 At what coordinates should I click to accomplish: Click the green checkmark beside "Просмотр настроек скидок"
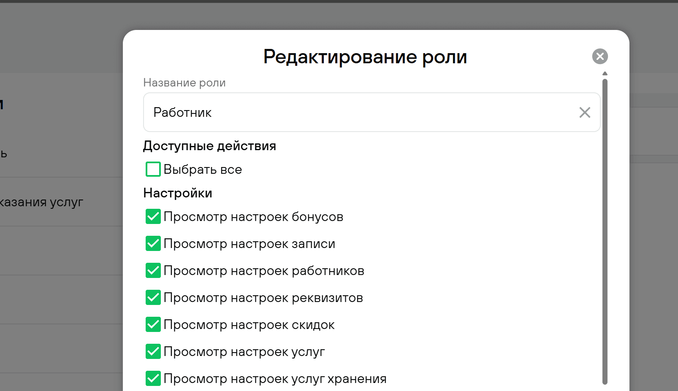[x=153, y=324]
